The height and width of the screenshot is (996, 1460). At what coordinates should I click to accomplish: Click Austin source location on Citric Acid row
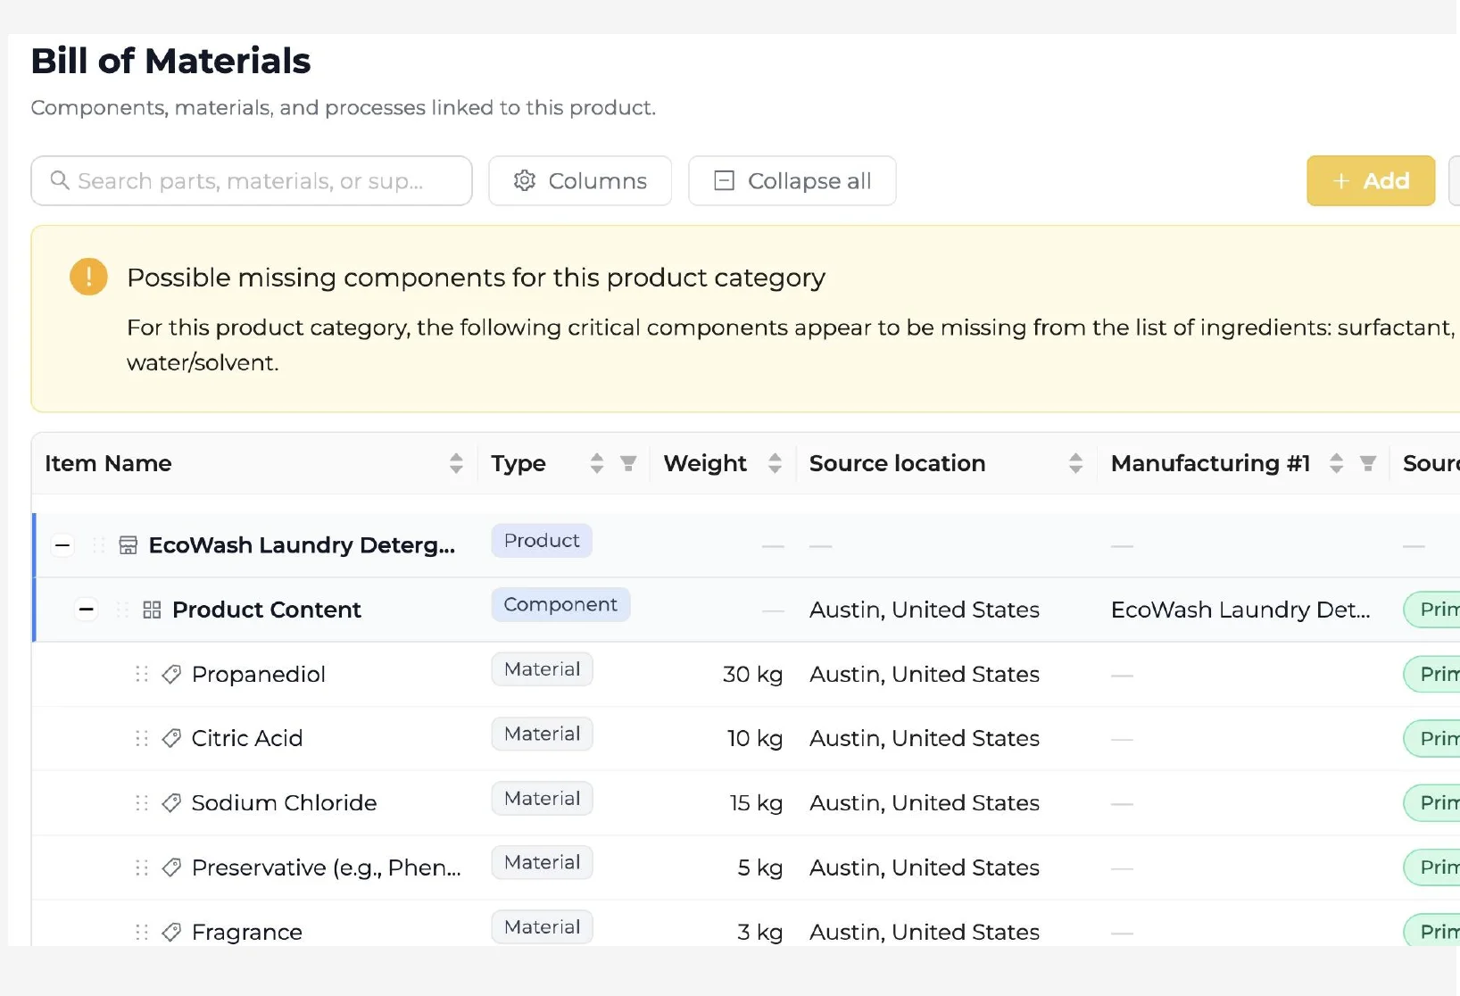point(925,738)
